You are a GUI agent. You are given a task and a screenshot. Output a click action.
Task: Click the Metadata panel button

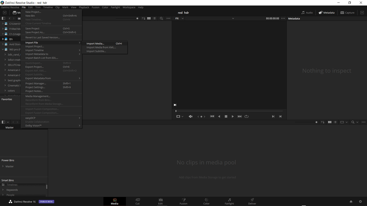327,13
